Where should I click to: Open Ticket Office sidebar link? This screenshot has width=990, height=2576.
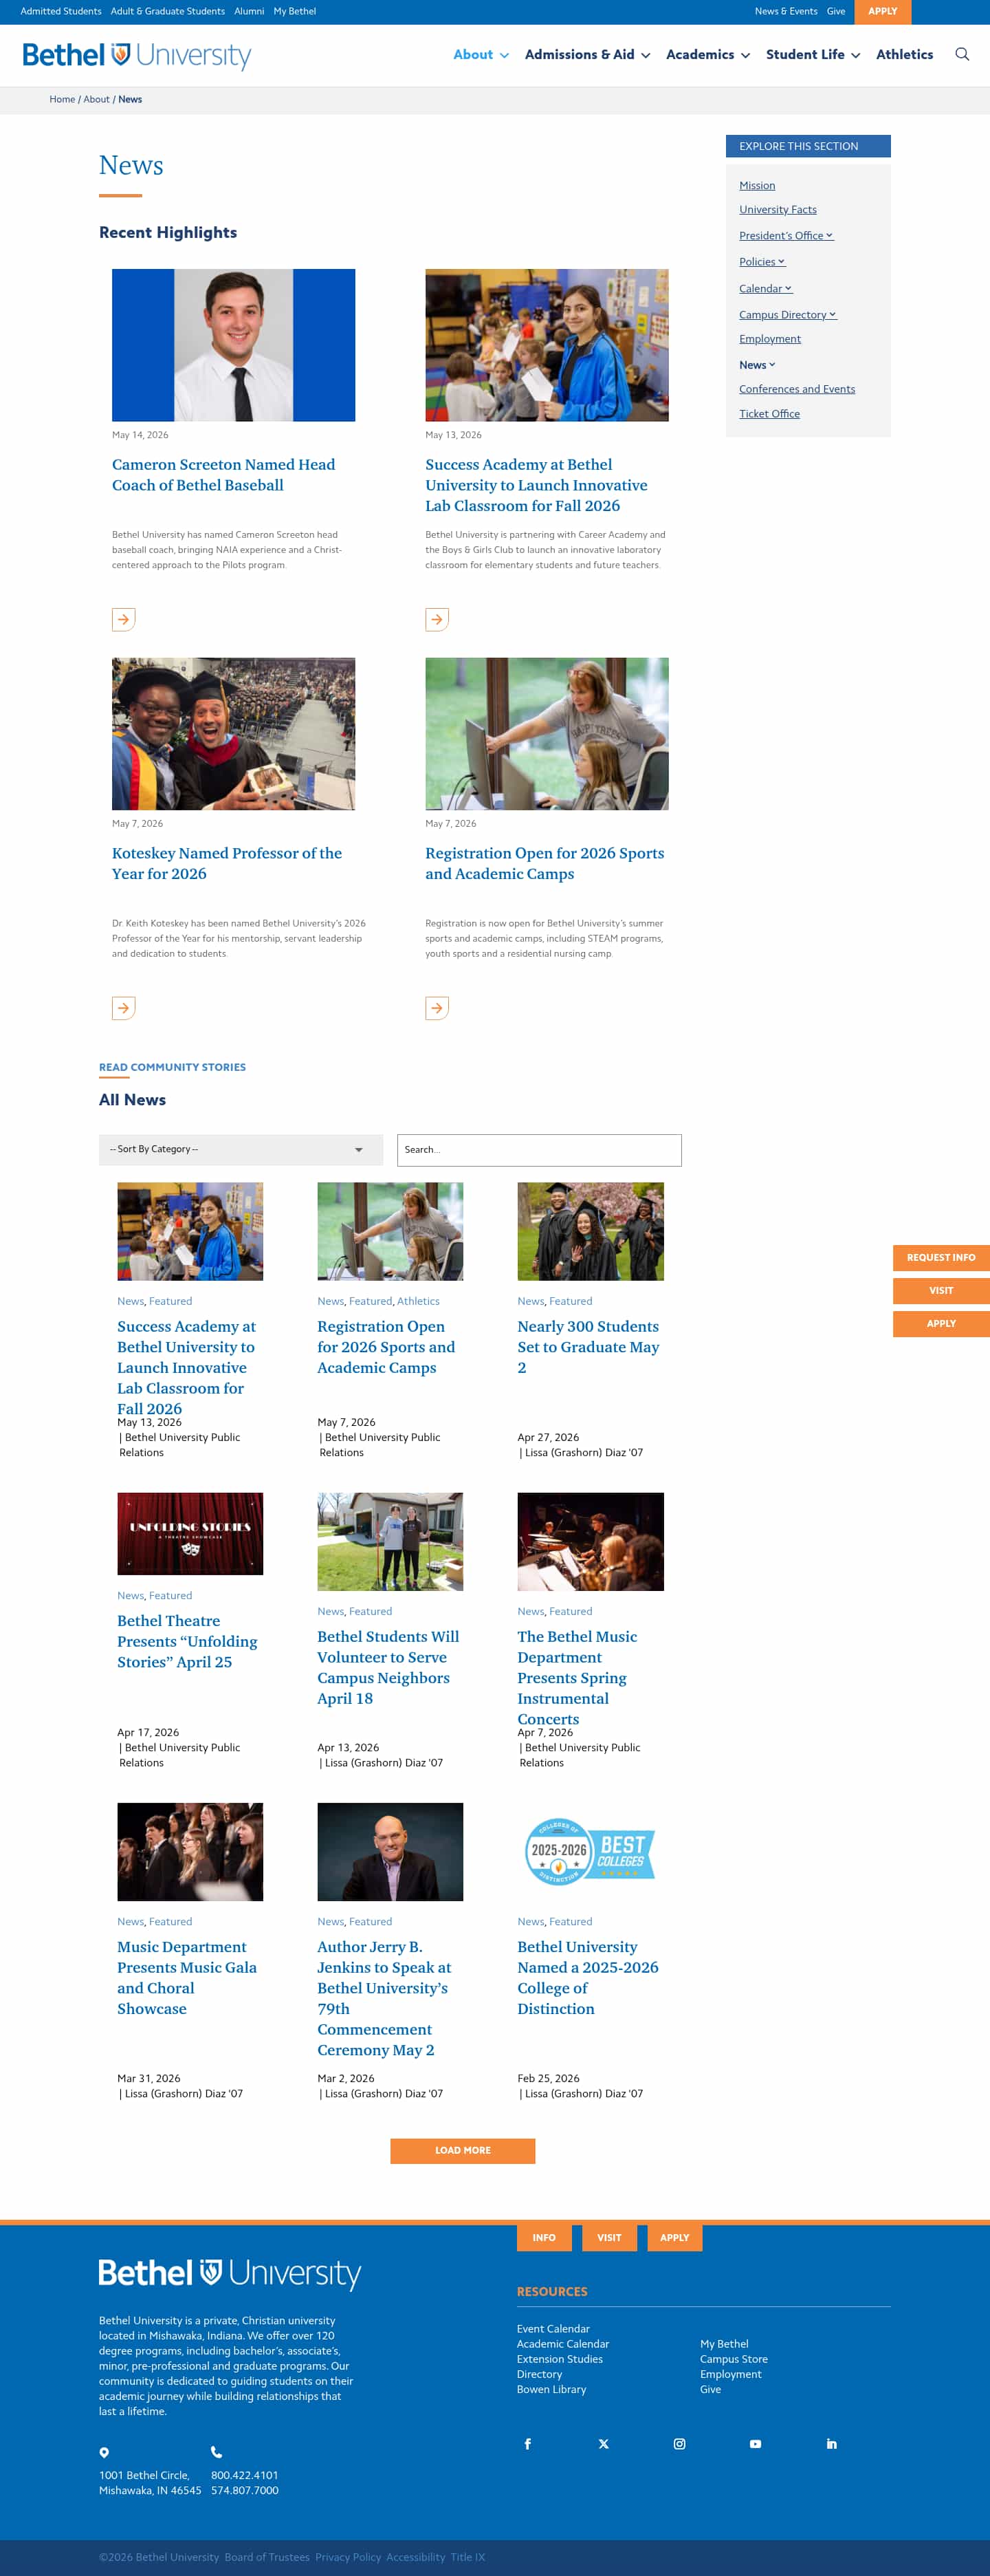point(769,414)
